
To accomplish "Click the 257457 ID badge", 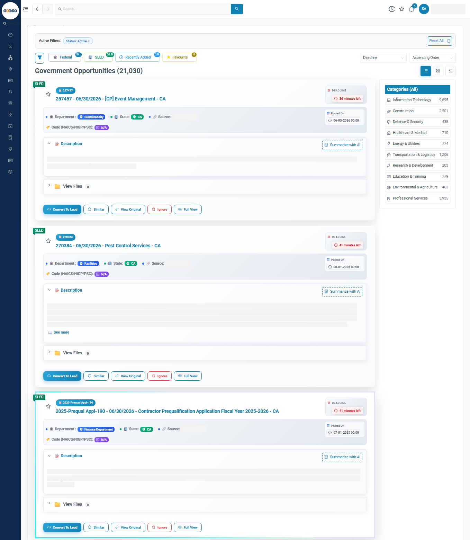I will tap(65, 90).
